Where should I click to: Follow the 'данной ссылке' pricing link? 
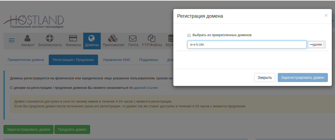146,88
